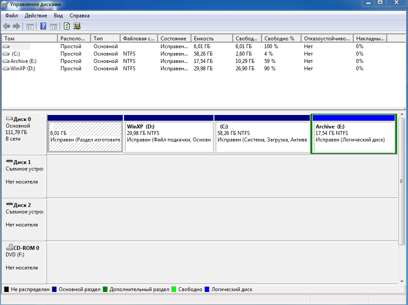
Task: Click the Основной раздел legend label
Action: point(79,289)
